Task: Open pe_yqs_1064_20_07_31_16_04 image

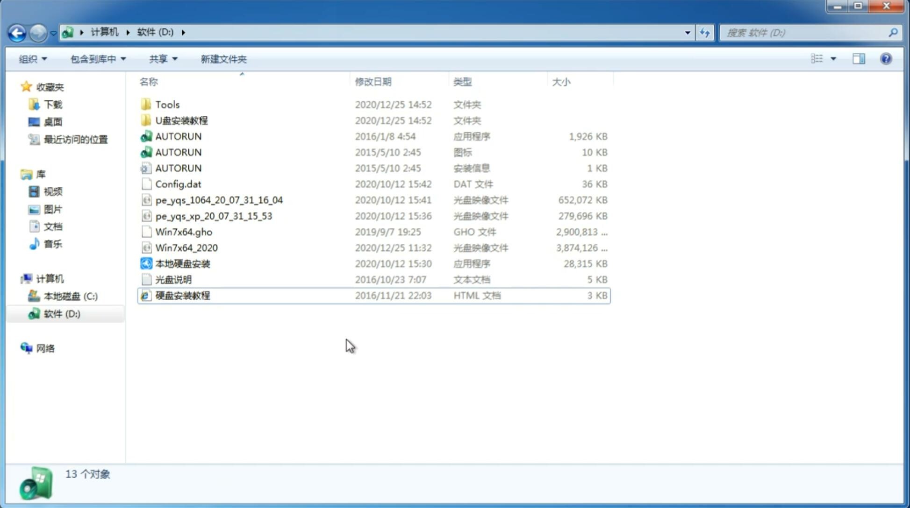Action: pyautogui.click(x=219, y=200)
